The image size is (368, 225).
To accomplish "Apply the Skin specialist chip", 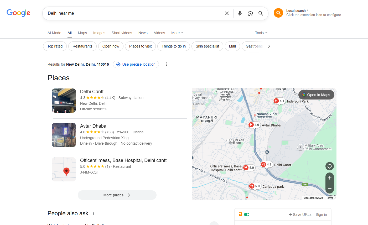I will coord(208,46).
